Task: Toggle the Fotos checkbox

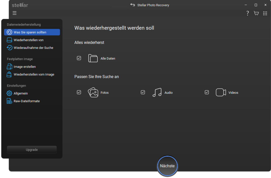Action: (79, 92)
